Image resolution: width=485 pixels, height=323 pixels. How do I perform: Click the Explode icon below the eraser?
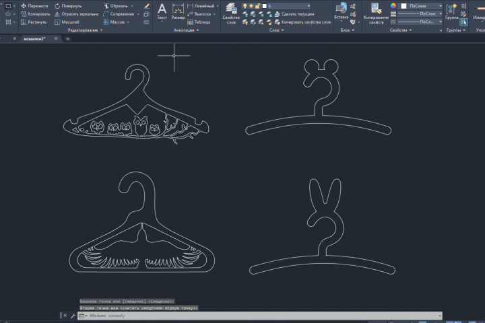(147, 14)
